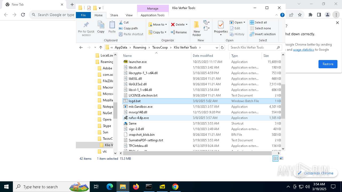Select the Opera folder in tree
Image resolution: width=342 pixels, height=192 pixels.
(x=105, y=119)
